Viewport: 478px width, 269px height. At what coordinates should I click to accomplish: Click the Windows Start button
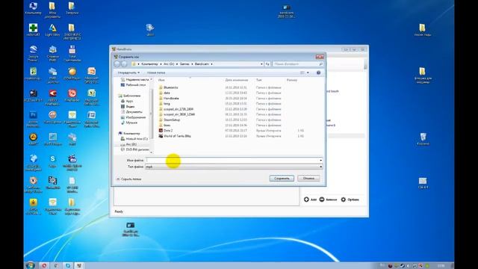pos(30,265)
